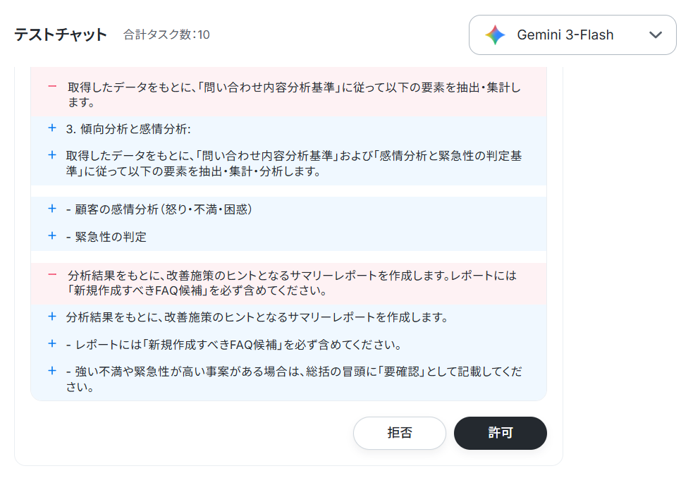Select the removed line about 問い合わせ内容分析基準
This screenshot has height=478, width=681.
[294, 94]
